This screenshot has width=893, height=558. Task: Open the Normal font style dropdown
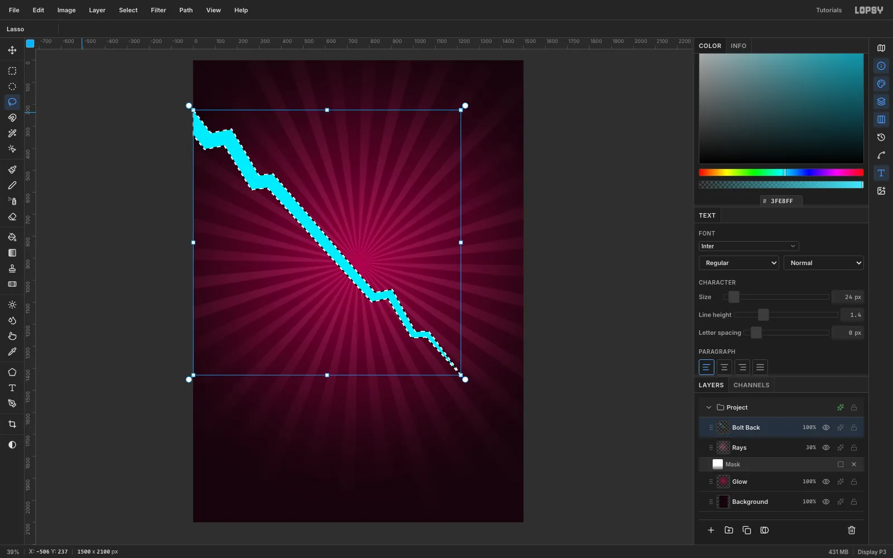824,263
